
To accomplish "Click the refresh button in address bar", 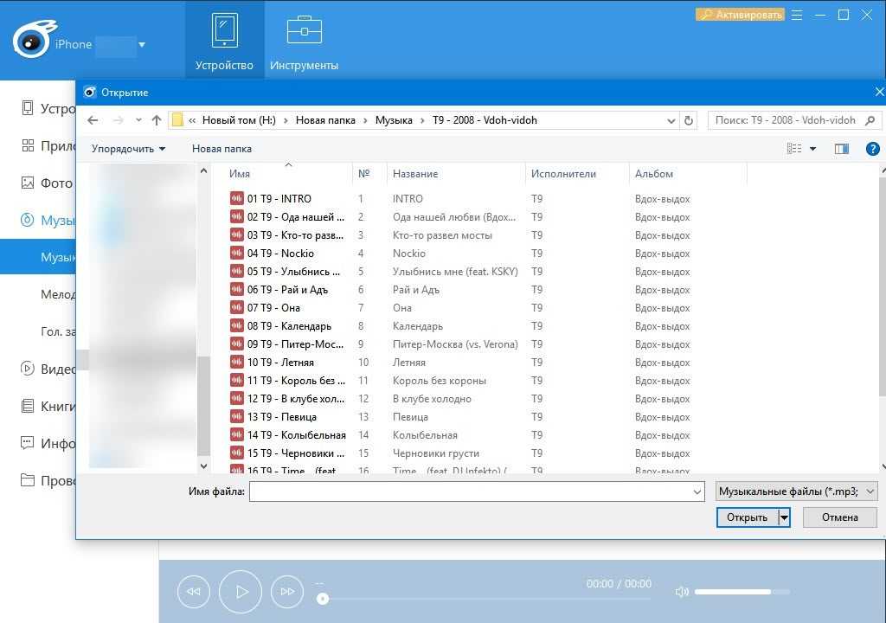I will [x=688, y=120].
